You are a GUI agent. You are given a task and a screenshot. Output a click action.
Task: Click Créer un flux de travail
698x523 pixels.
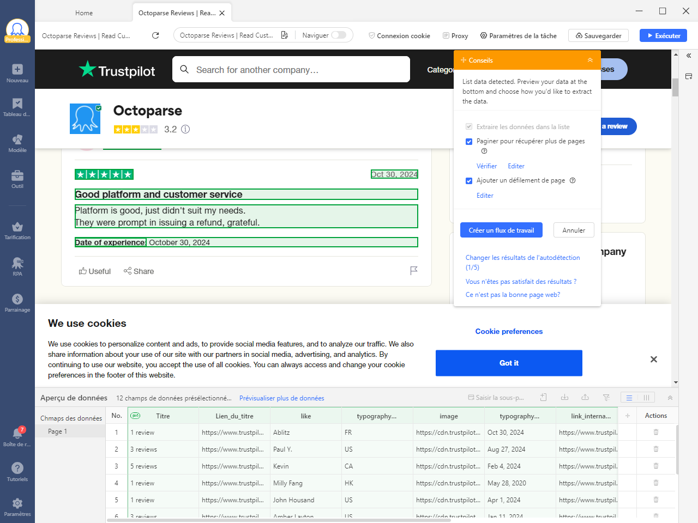(x=501, y=230)
